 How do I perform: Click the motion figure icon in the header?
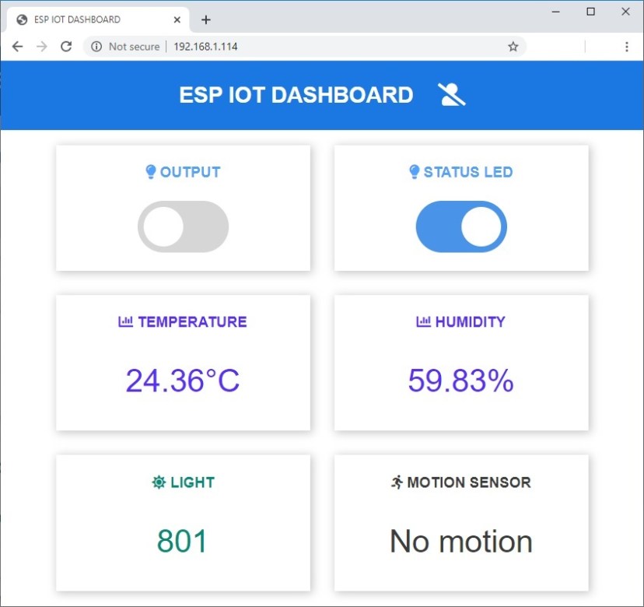click(x=451, y=94)
